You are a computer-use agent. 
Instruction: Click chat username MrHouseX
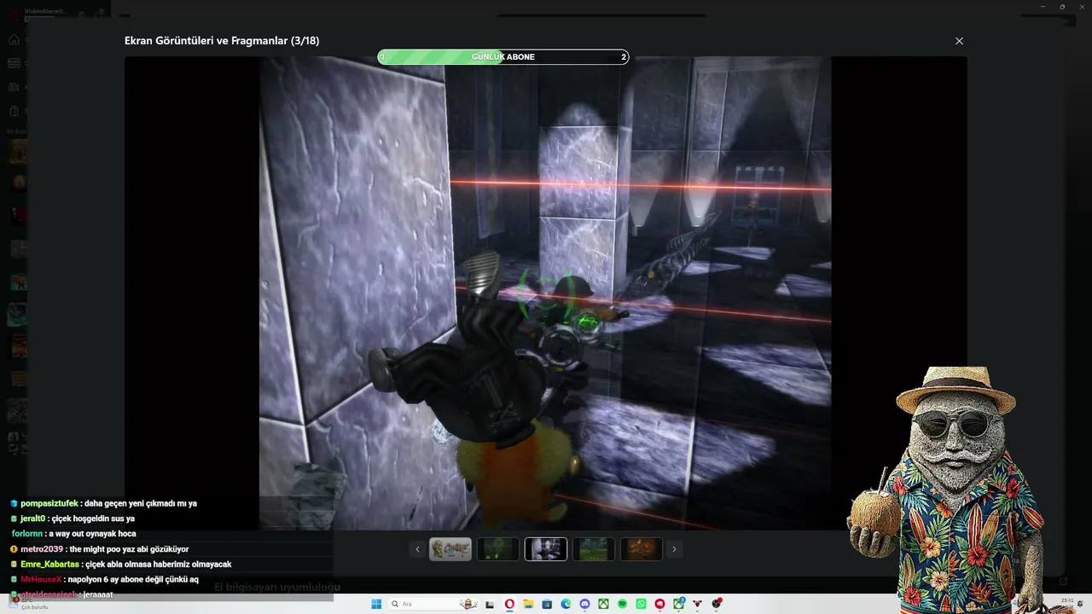pos(41,579)
